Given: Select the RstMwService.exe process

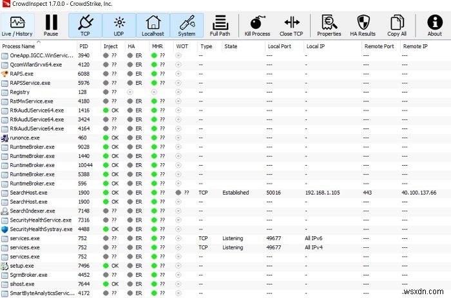Looking at the screenshot, I should [225, 101].
